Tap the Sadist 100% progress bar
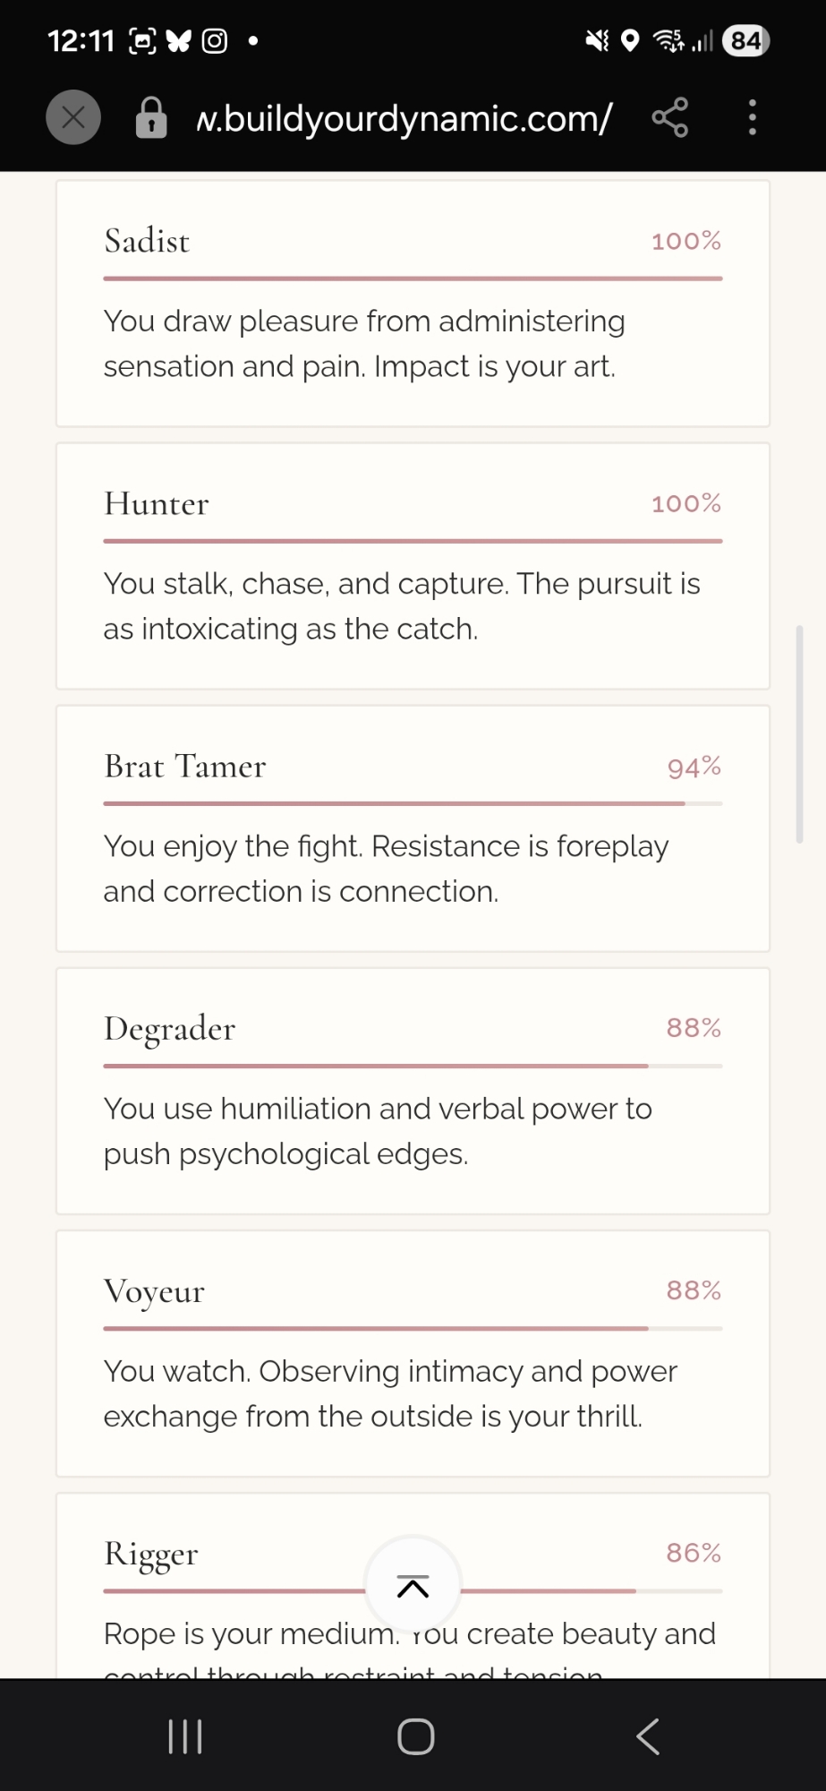 (x=413, y=279)
